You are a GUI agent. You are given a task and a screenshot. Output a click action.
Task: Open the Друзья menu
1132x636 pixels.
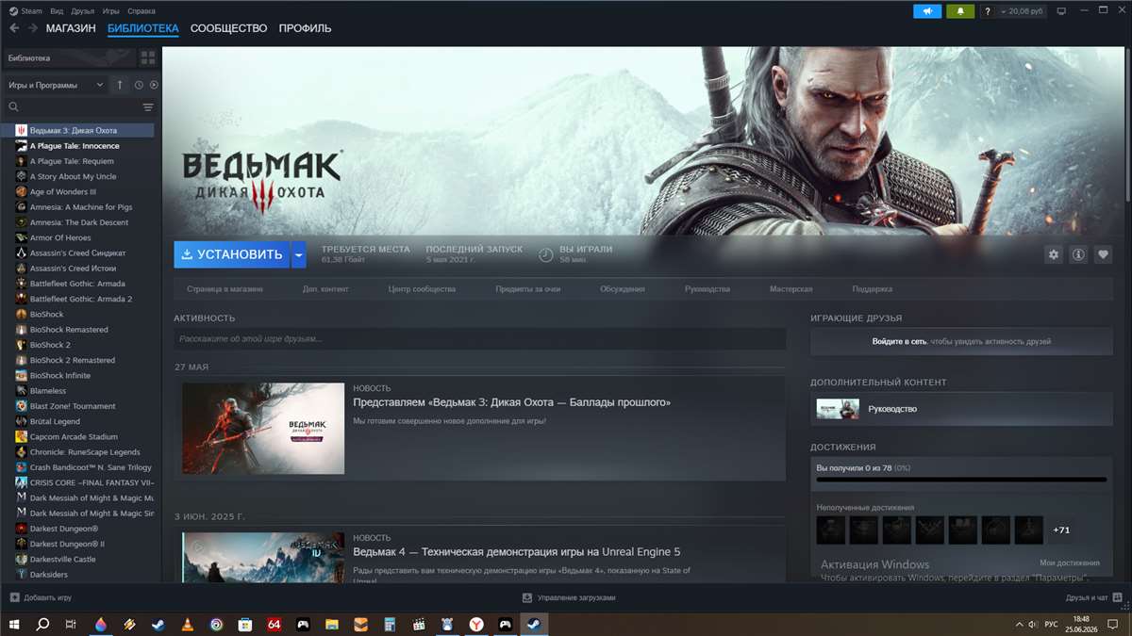tap(83, 11)
